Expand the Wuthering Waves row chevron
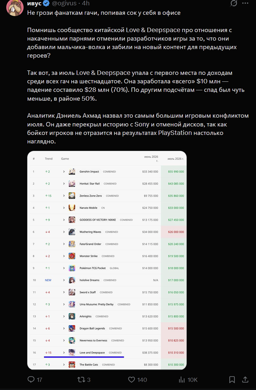 pyautogui.click(x=64, y=232)
